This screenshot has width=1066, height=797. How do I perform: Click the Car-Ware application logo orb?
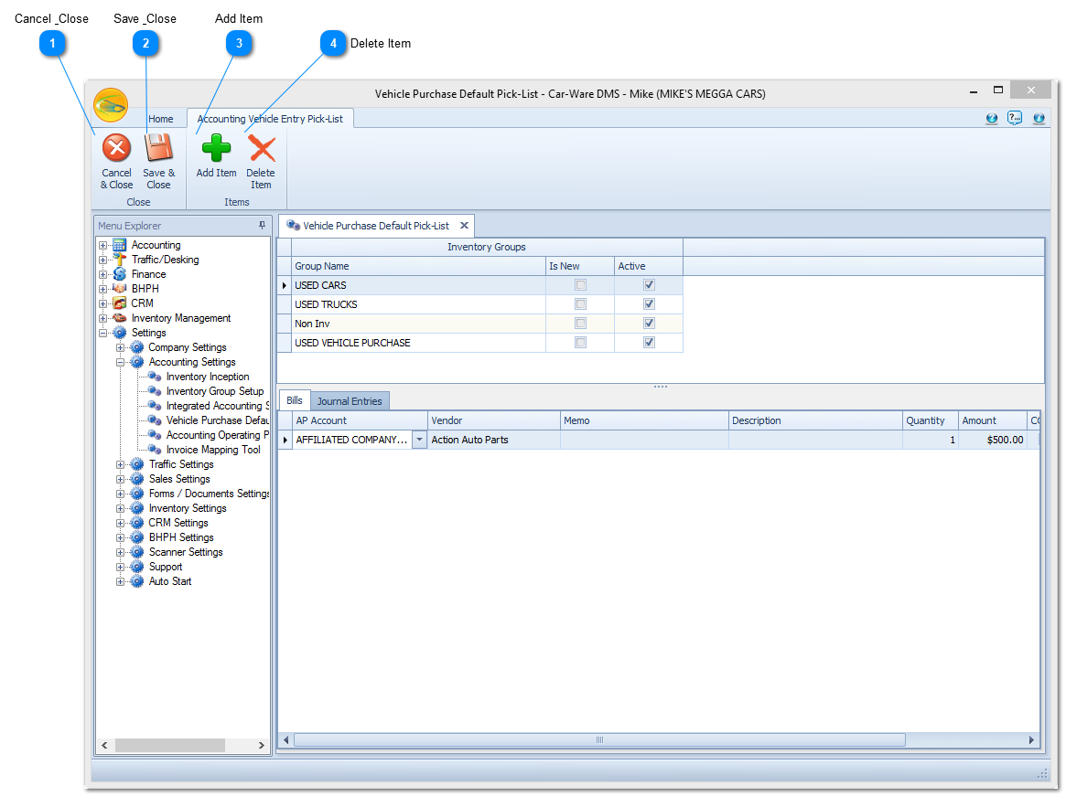(111, 105)
